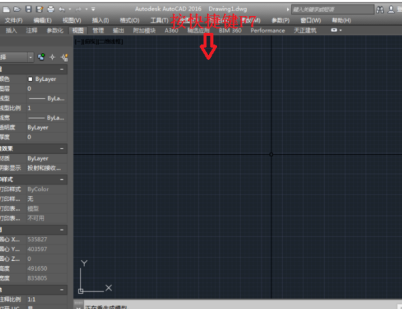The image size is (402, 309).
Task: Click the layer value 0 field
Action: pyautogui.click(x=47, y=89)
